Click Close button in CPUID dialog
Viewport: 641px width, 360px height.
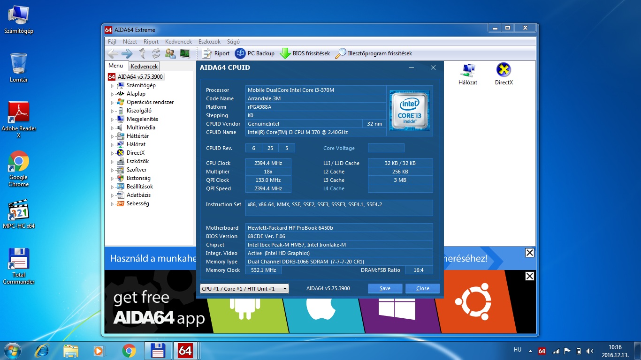coord(422,288)
